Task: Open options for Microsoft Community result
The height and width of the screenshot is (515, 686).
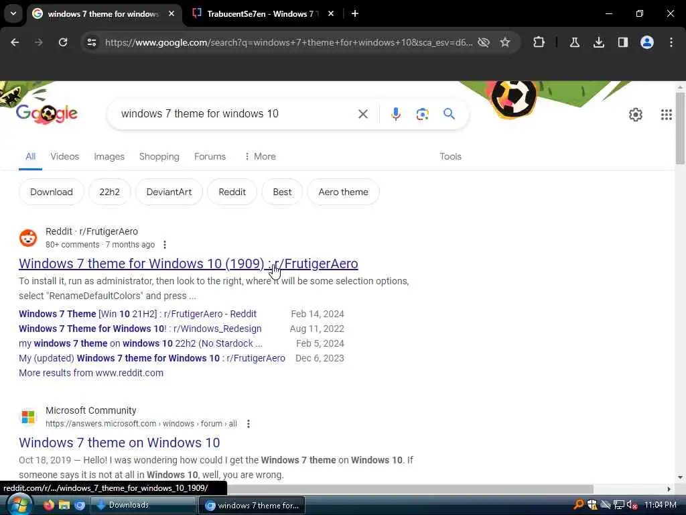Action: (x=248, y=424)
